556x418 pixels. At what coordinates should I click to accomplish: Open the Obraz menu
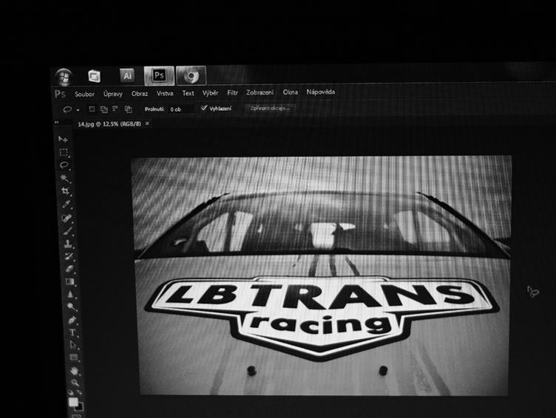point(139,94)
